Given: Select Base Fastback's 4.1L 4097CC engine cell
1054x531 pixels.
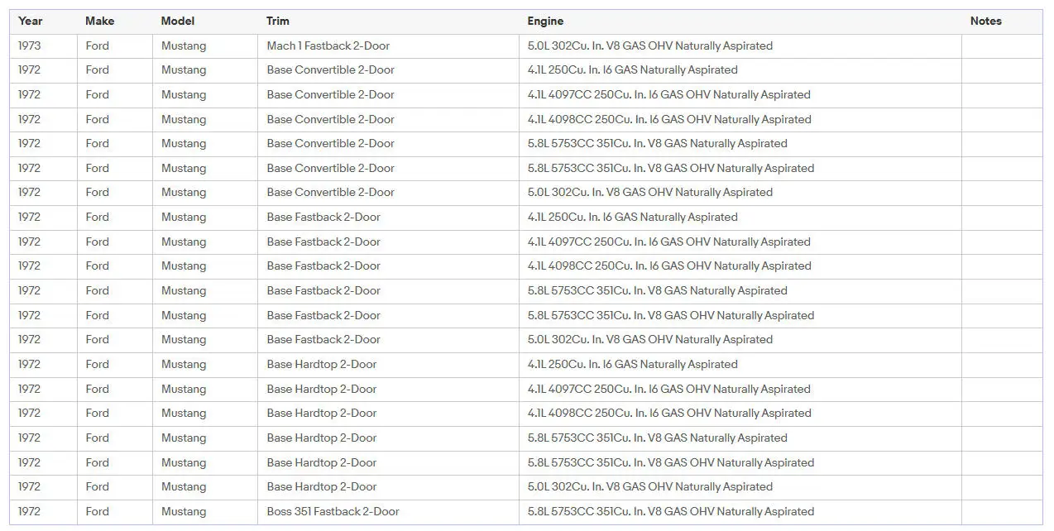Looking at the screenshot, I should [x=740, y=242].
